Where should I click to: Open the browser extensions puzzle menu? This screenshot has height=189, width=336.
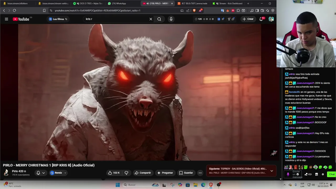point(238,10)
